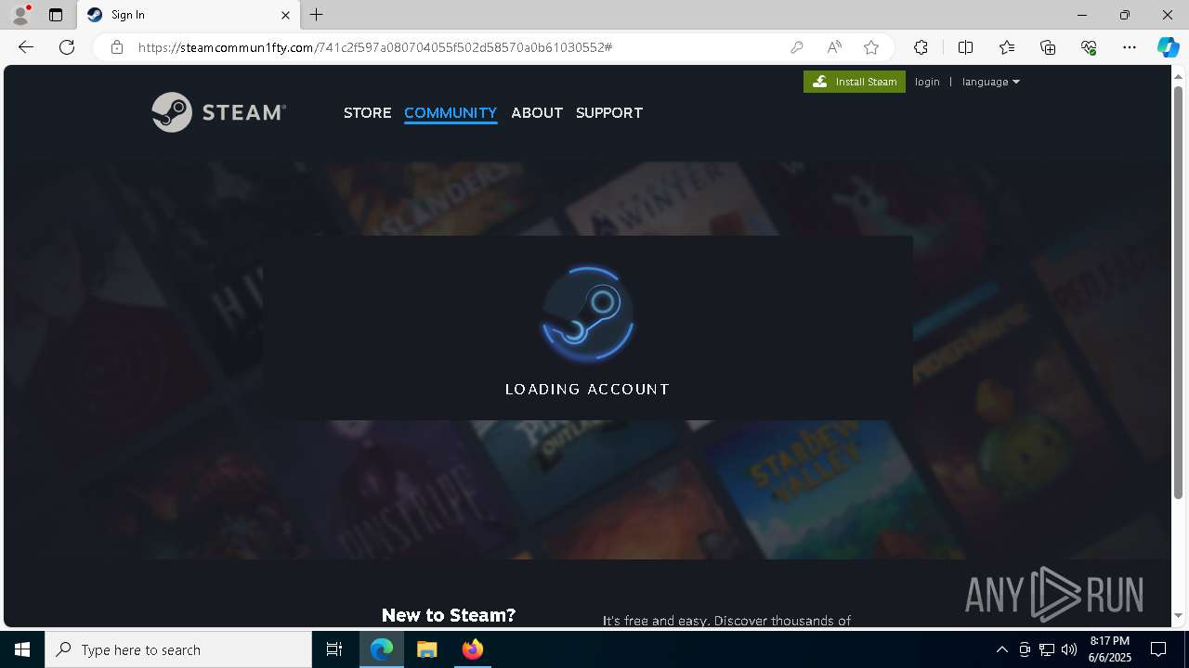Open Split screen view icon

(x=965, y=47)
